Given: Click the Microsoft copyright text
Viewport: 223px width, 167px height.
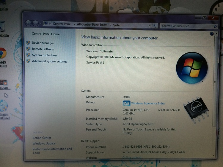Looking at the screenshot, I should (125, 57).
